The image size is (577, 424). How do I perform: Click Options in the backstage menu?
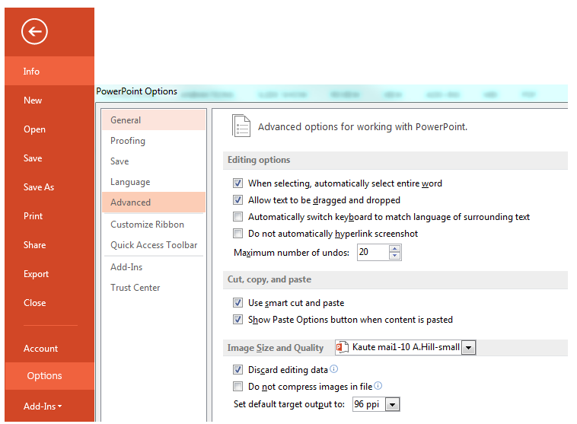point(49,376)
